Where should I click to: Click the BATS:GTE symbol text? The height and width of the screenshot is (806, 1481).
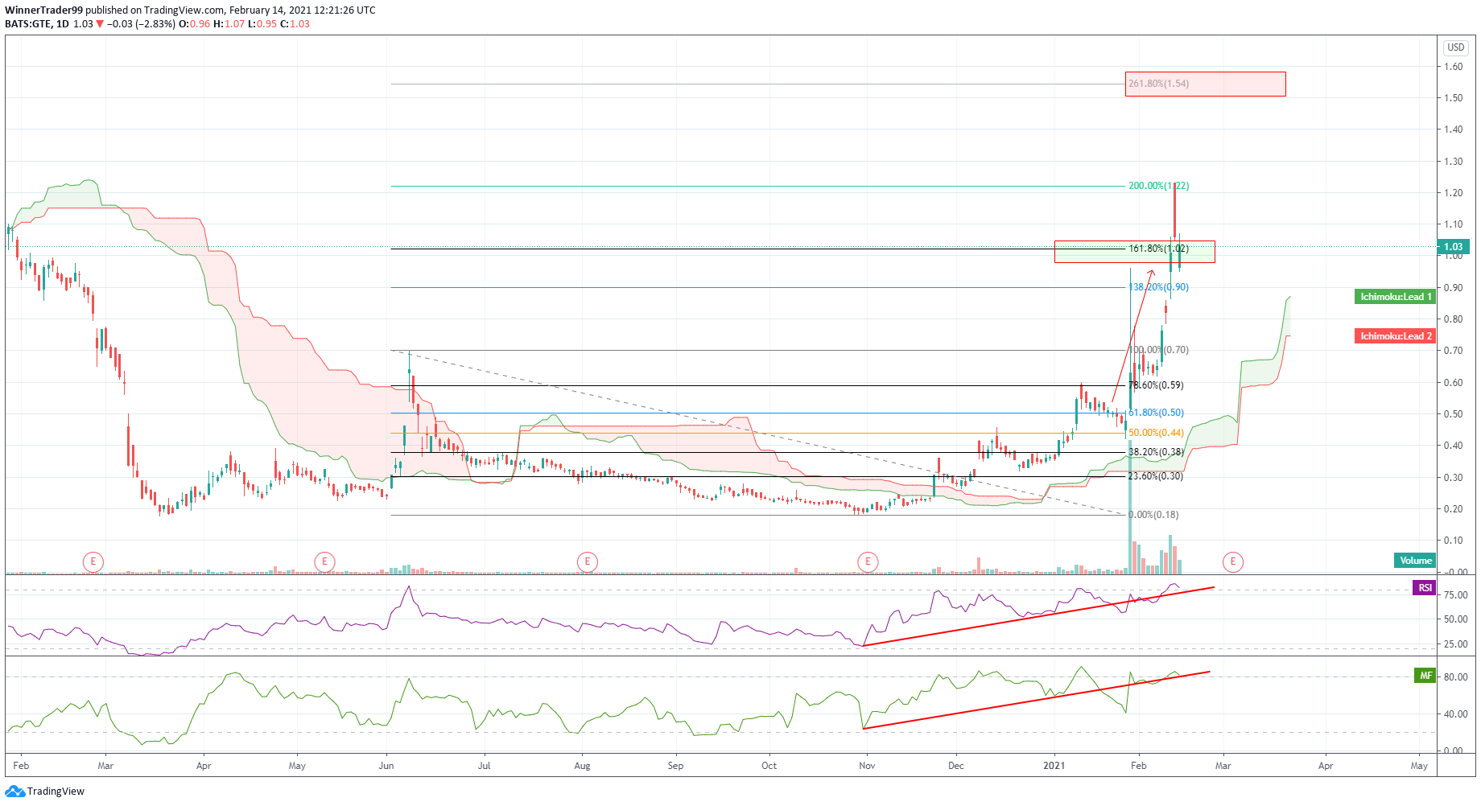pyautogui.click(x=28, y=24)
